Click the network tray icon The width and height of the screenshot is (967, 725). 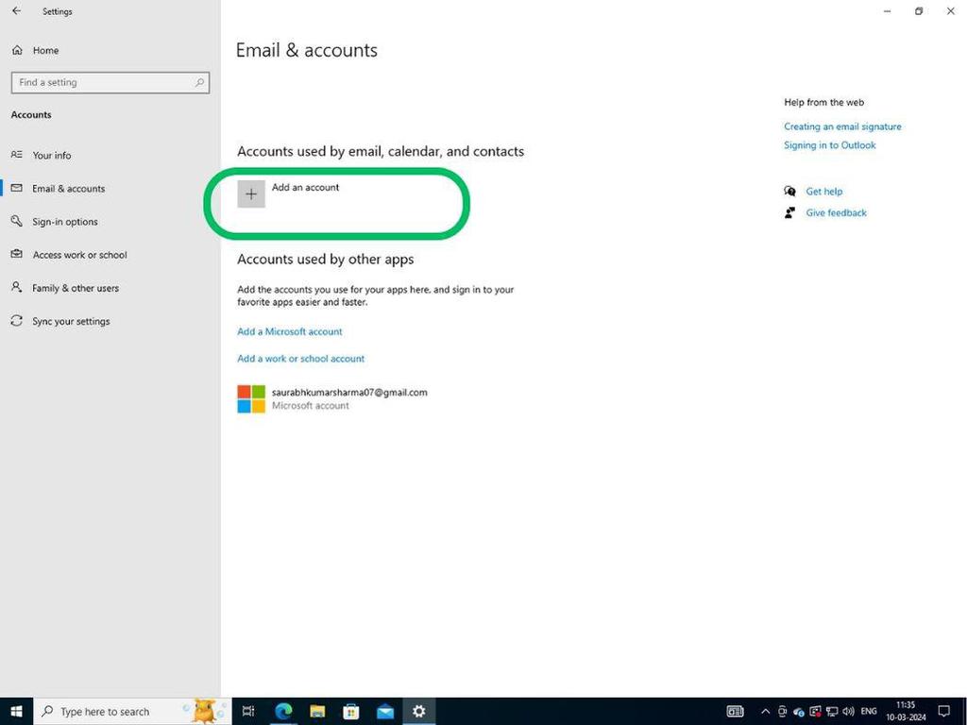832,712
